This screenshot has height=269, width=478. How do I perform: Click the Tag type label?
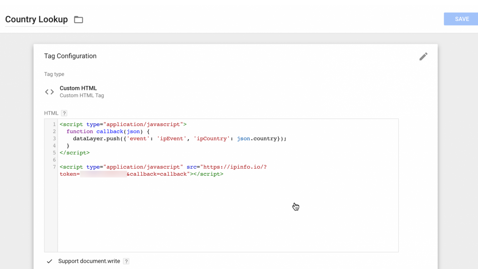point(54,74)
